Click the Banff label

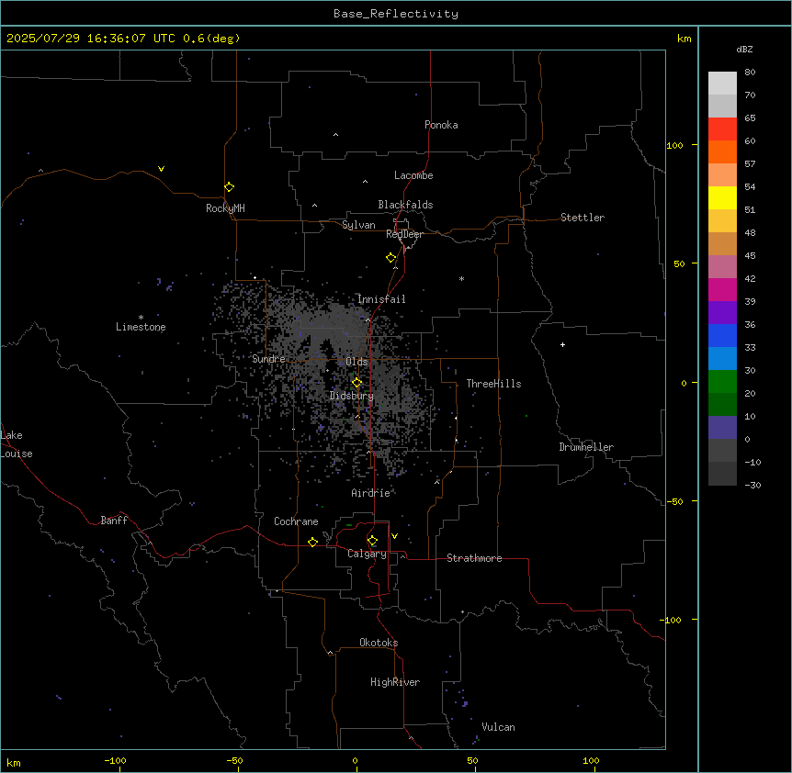pos(114,521)
